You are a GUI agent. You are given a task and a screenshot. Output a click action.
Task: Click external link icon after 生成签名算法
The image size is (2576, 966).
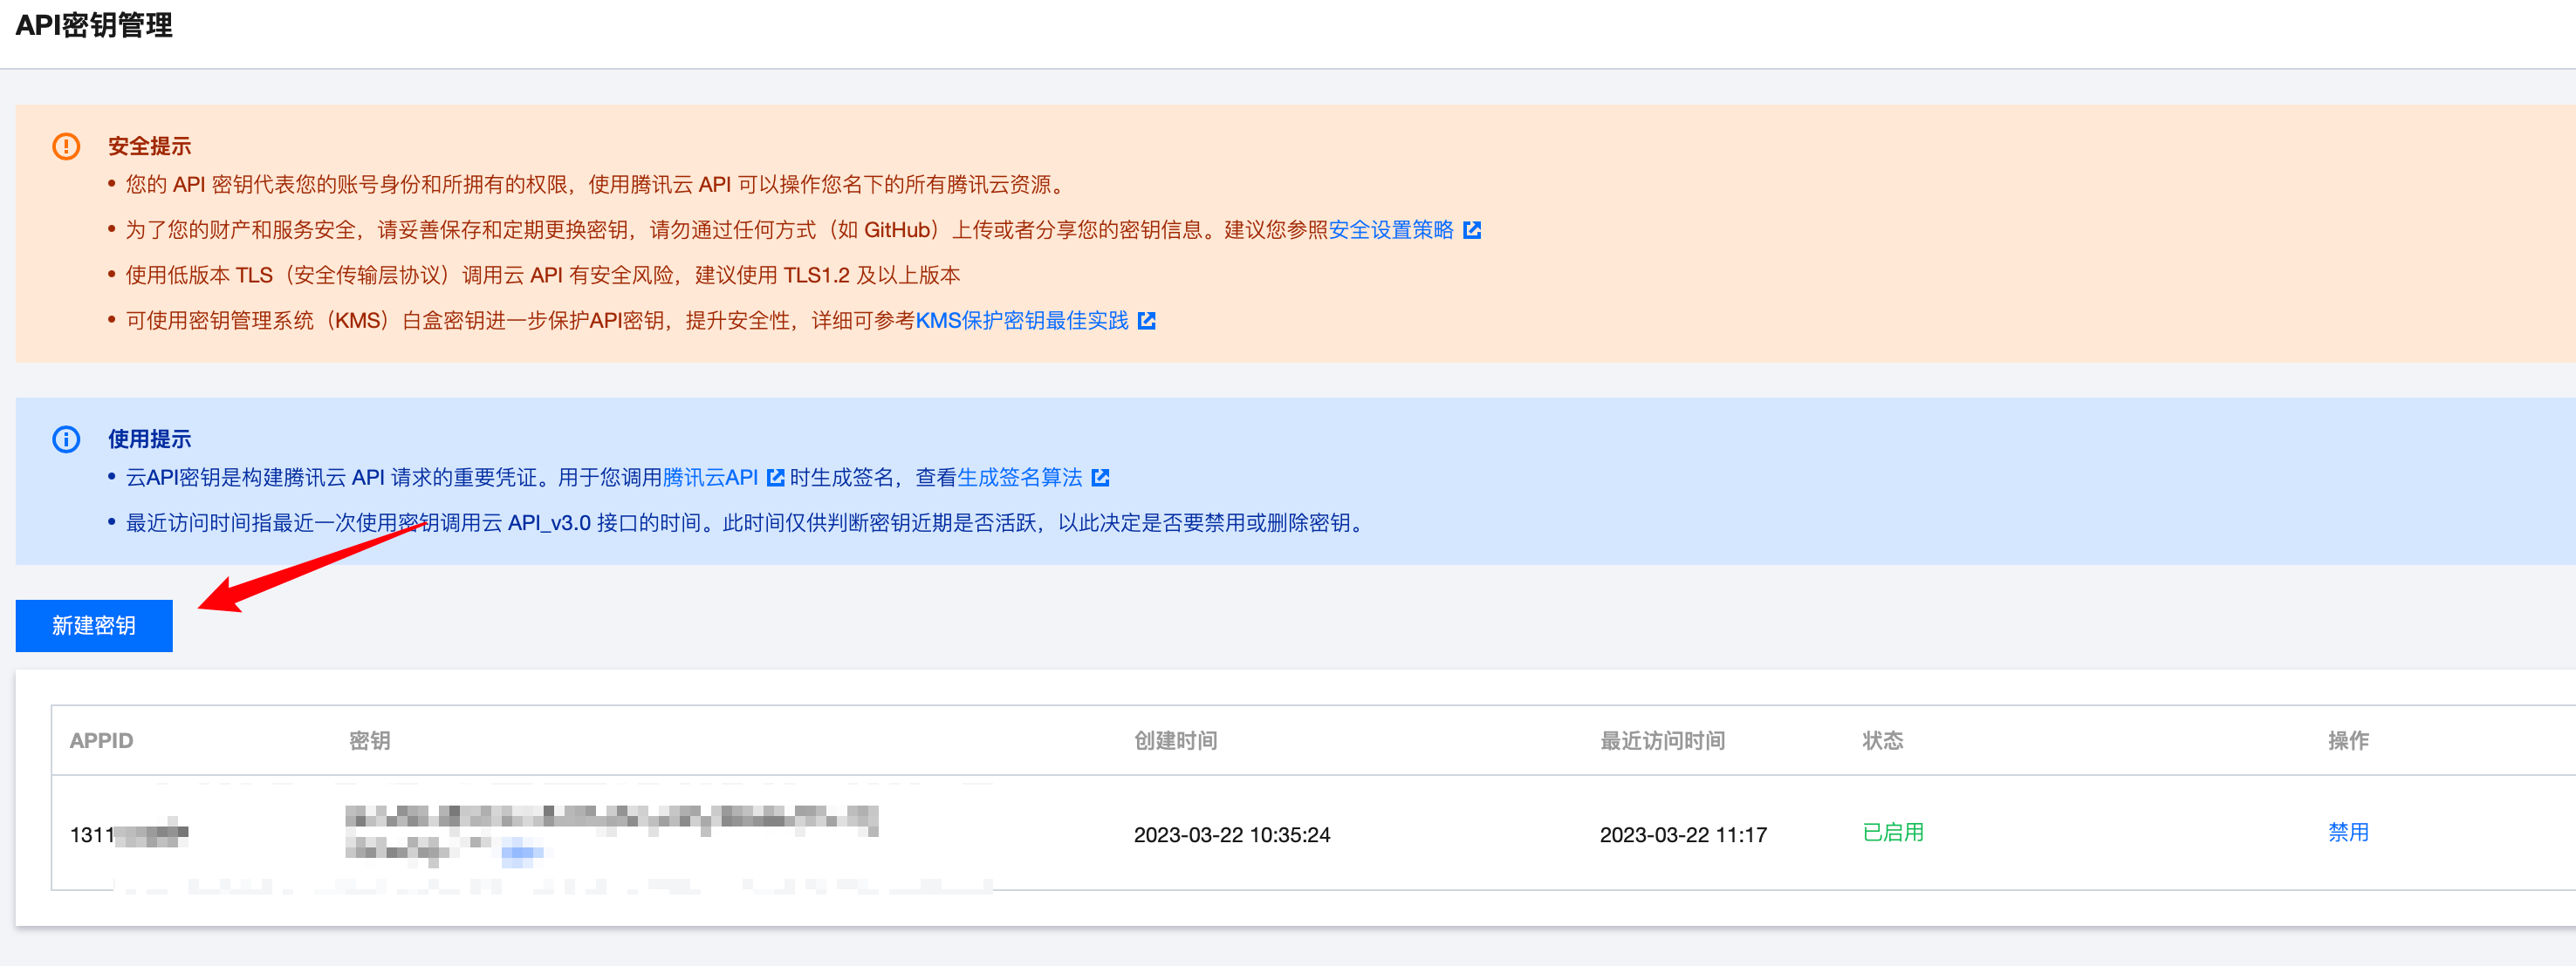(x=1100, y=478)
